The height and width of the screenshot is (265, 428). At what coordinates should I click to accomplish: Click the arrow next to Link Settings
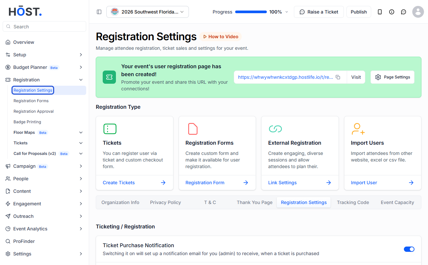(x=329, y=183)
